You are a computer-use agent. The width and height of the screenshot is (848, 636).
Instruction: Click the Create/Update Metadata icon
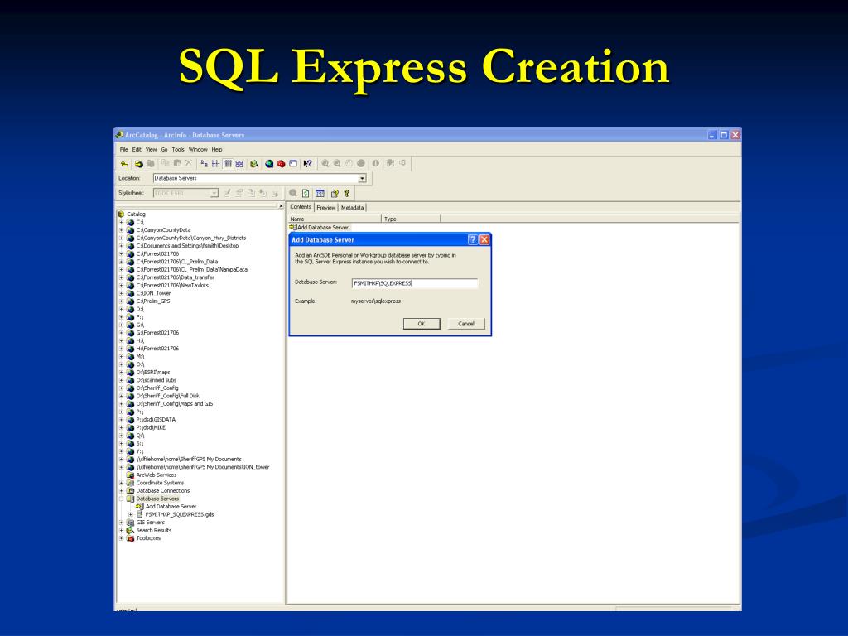(251, 193)
